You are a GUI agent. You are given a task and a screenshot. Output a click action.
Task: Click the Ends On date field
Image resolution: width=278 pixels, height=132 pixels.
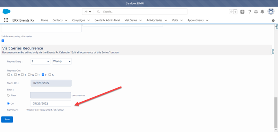pyautogui.click(x=50, y=103)
